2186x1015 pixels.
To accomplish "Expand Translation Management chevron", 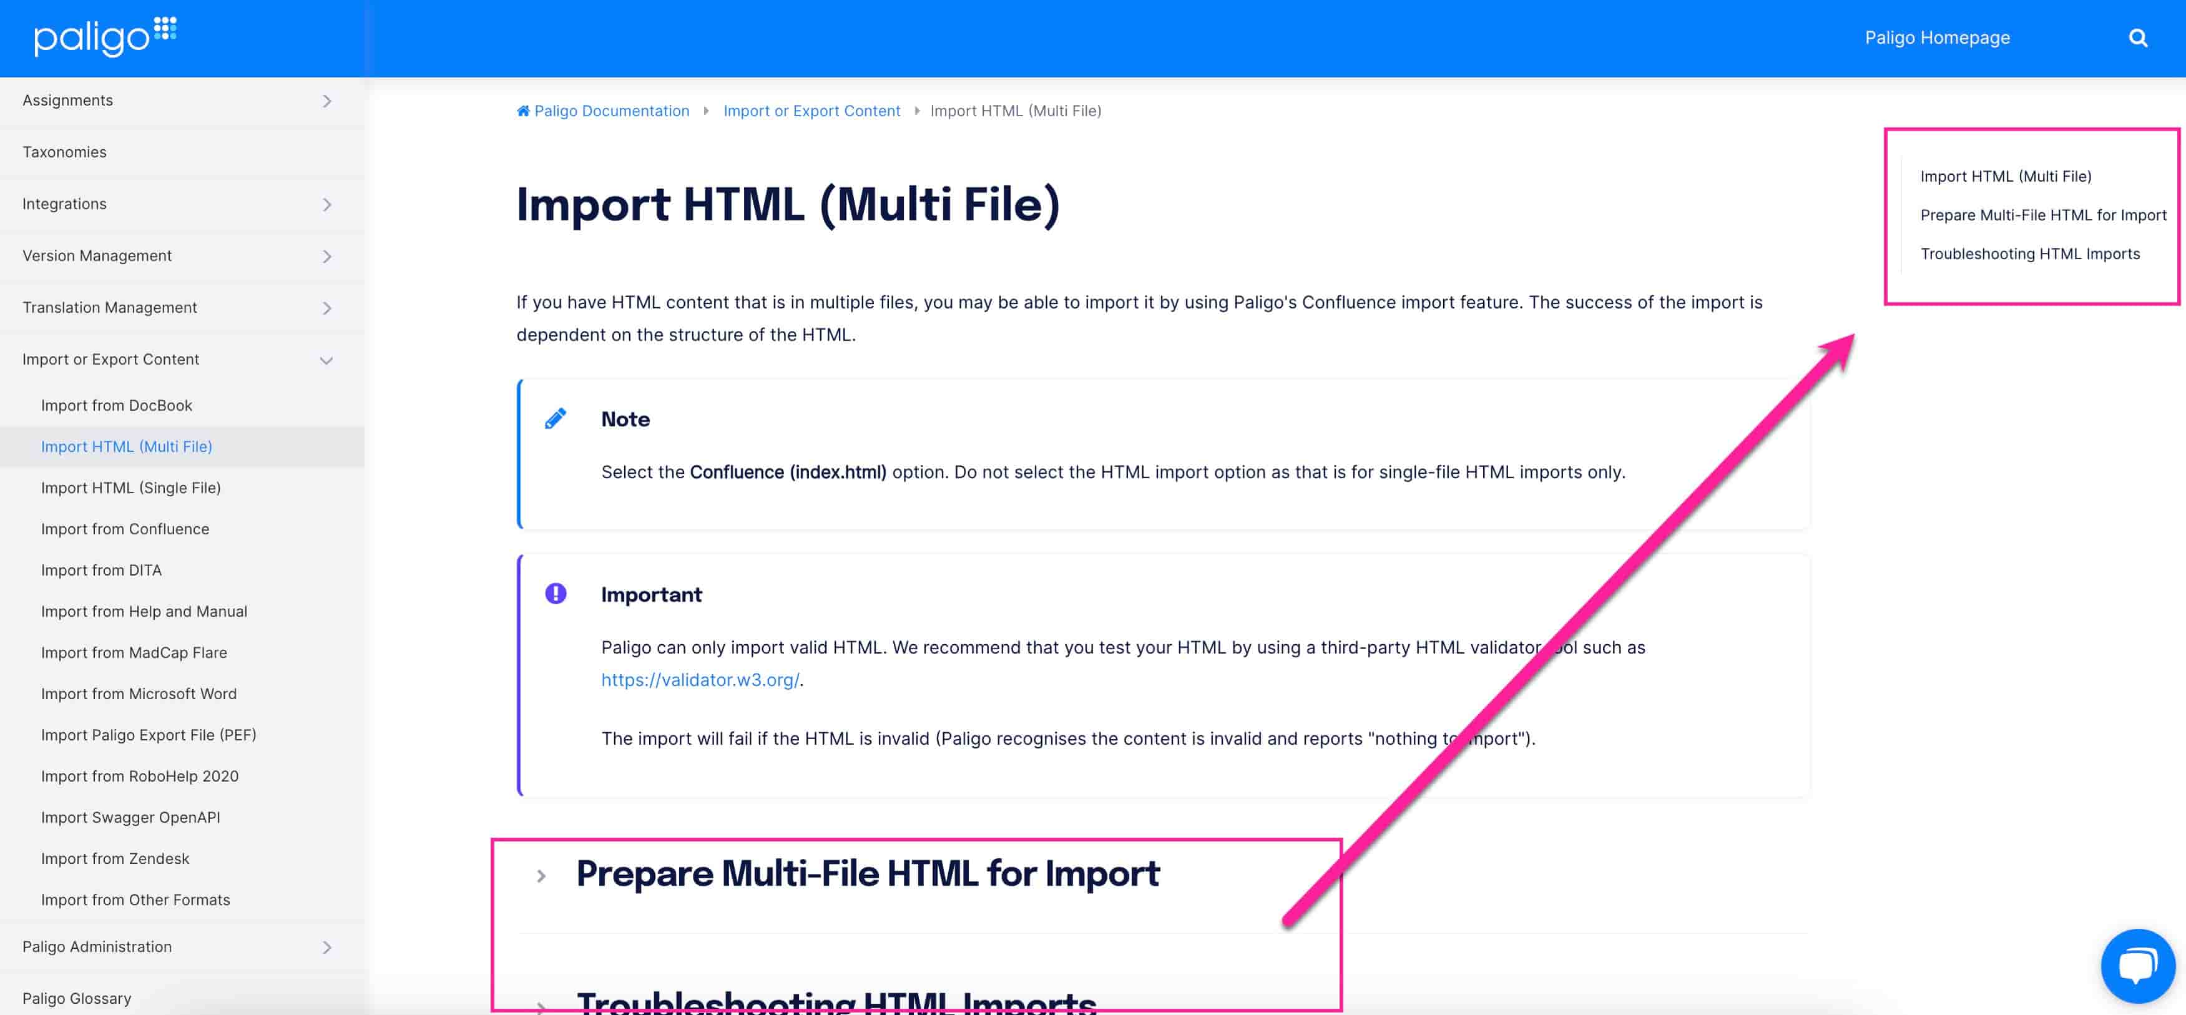I will [x=326, y=308].
